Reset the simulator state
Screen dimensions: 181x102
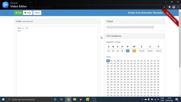(37, 13)
